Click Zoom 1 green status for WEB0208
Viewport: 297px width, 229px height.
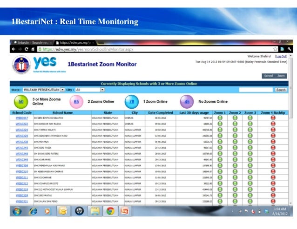coord(220,165)
